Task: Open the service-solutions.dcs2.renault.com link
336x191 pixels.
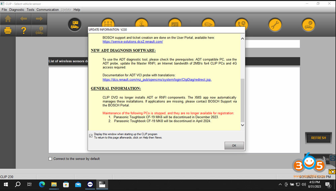Action: tap(133, 42)
